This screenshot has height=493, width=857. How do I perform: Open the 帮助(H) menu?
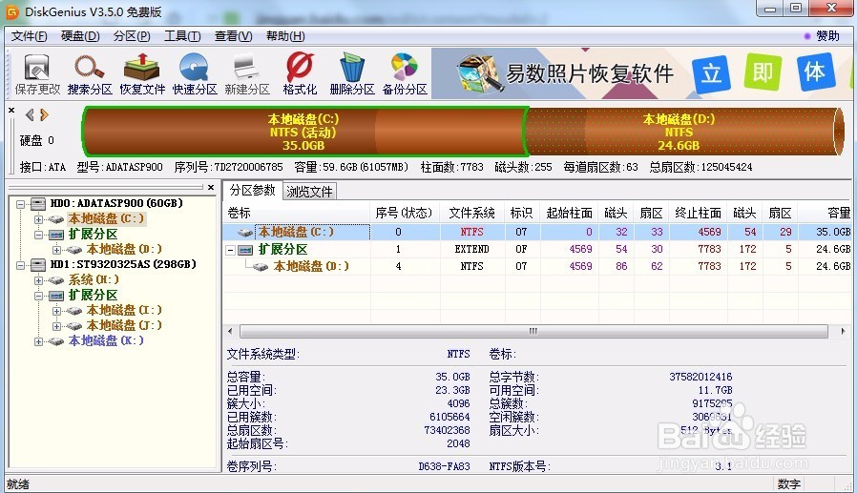coord(284,36)
